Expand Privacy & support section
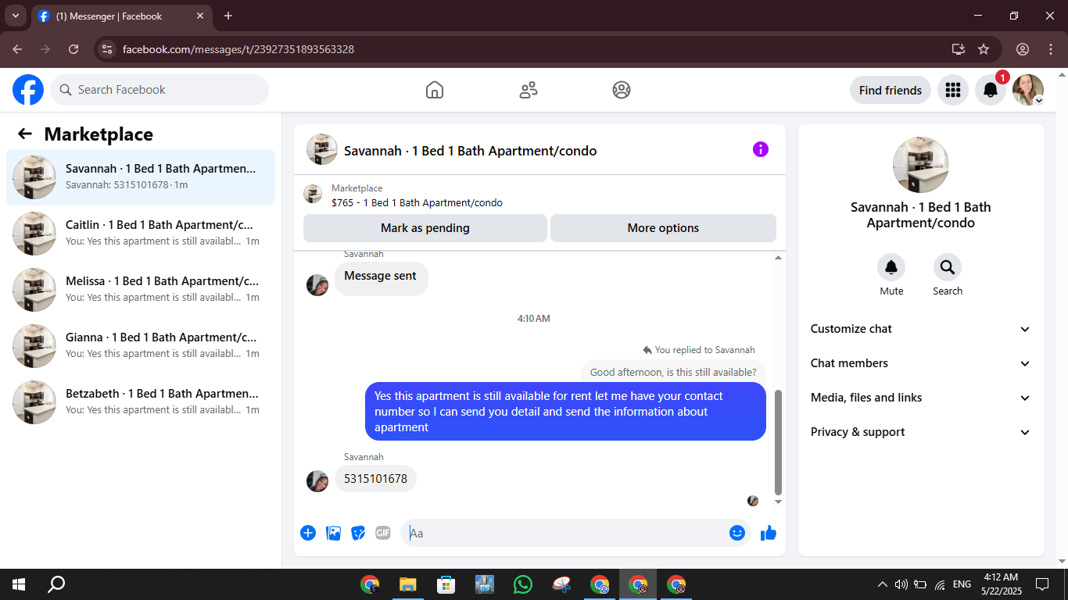The image size is (1068, 600). point(921,432)
